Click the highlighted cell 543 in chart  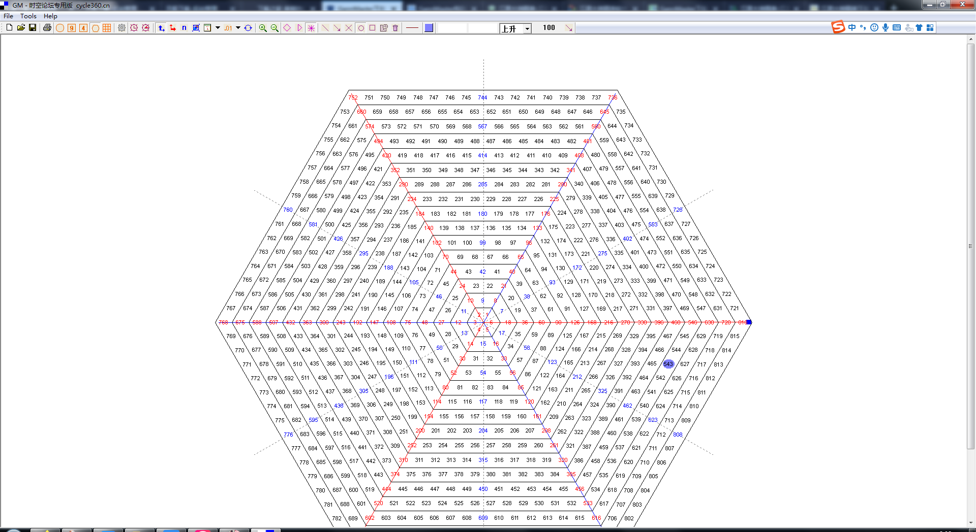coord(668,364)
